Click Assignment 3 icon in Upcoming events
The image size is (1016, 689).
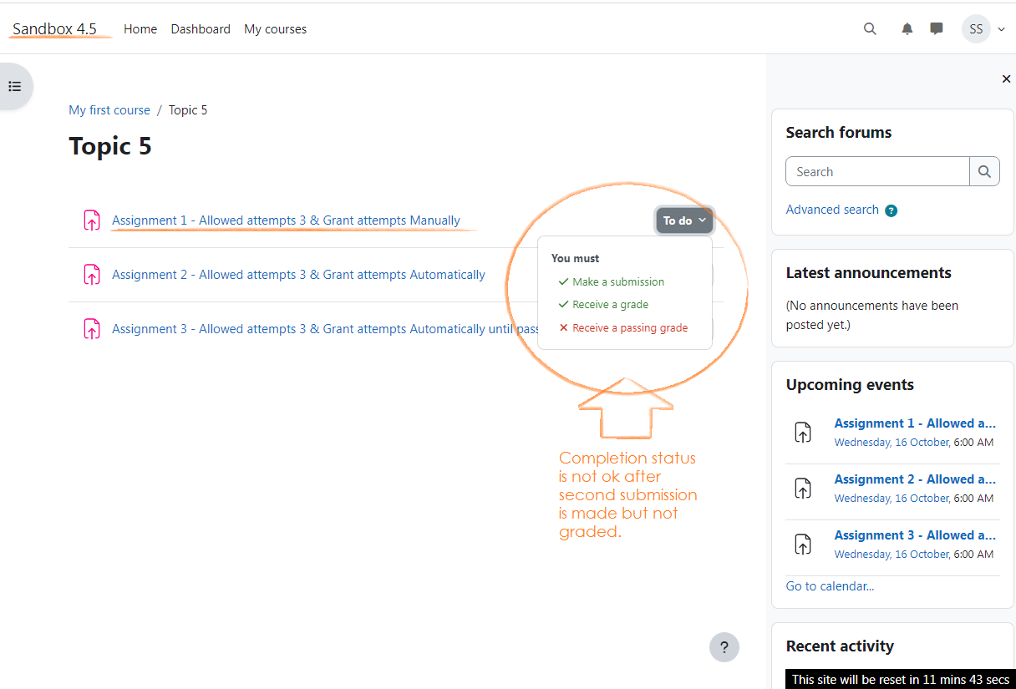coord(802,544)
